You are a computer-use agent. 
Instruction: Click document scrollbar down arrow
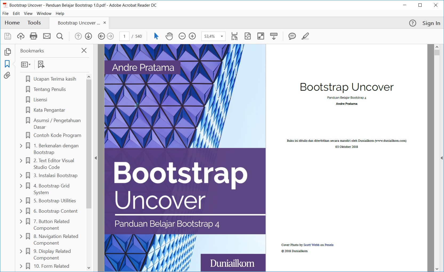(x=437, y=269)
